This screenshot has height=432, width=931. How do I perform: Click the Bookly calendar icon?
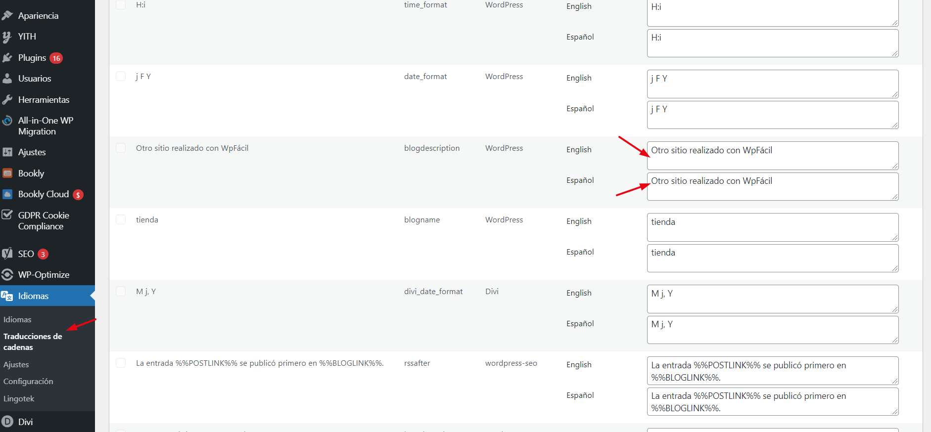pyautogui.click(x=7, y=173)
